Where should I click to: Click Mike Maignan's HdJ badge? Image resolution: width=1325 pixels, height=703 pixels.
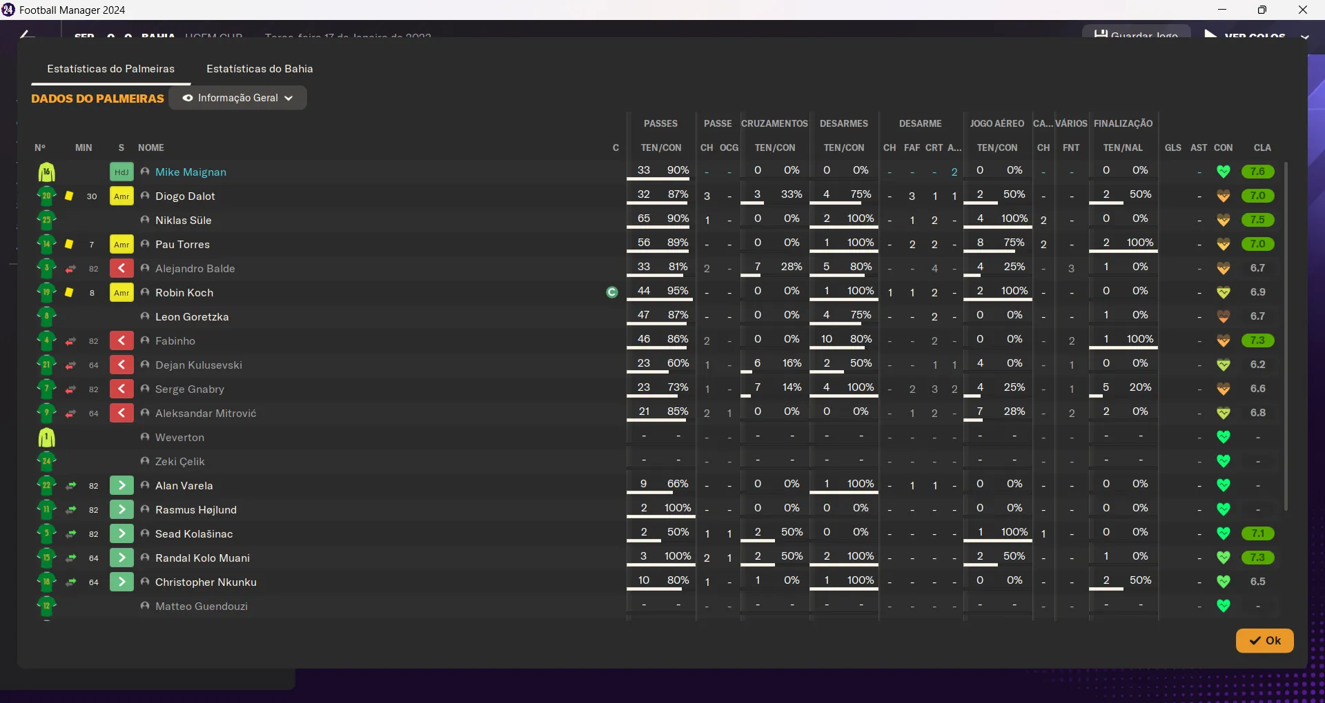tap(121, 172)
